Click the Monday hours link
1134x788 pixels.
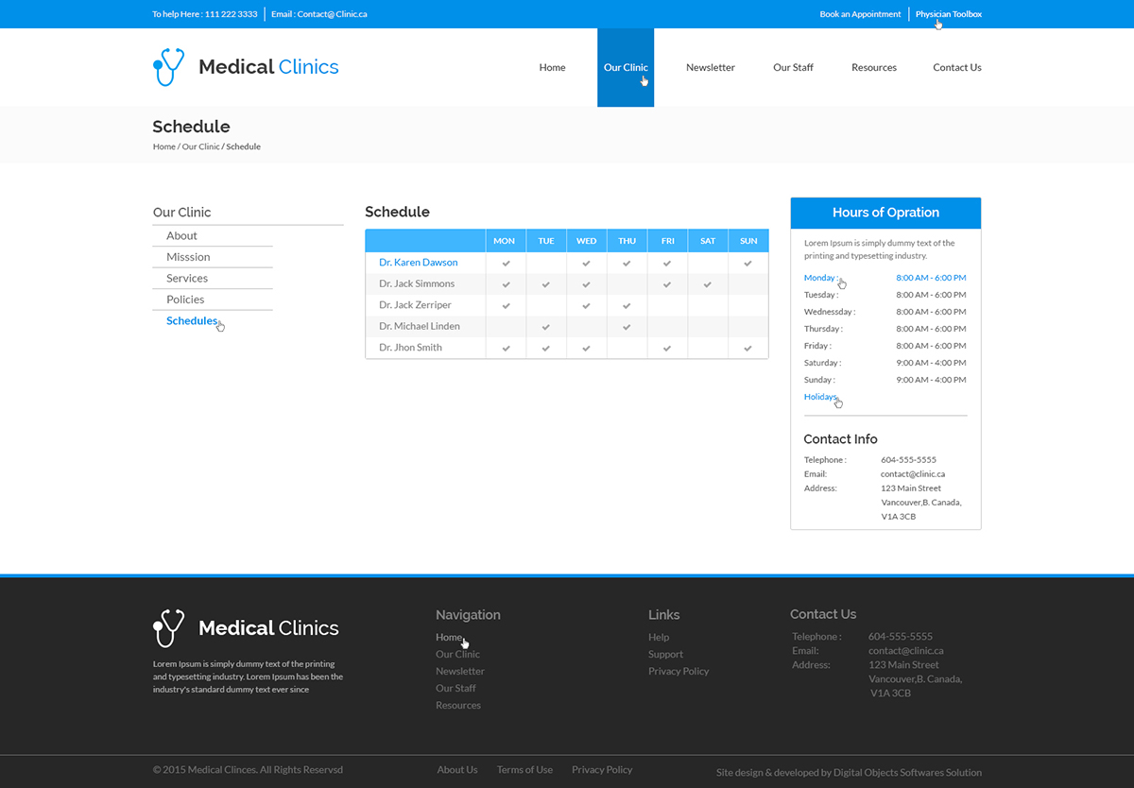click(x=820, y=278)
